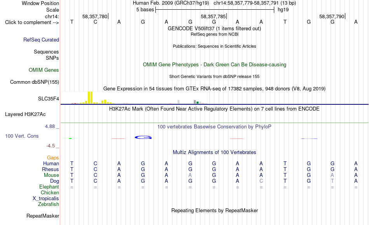Click '100 vertebrates Basewise Conservation by PhyloP' title
The image size is (369, 225).
[214, 127]
